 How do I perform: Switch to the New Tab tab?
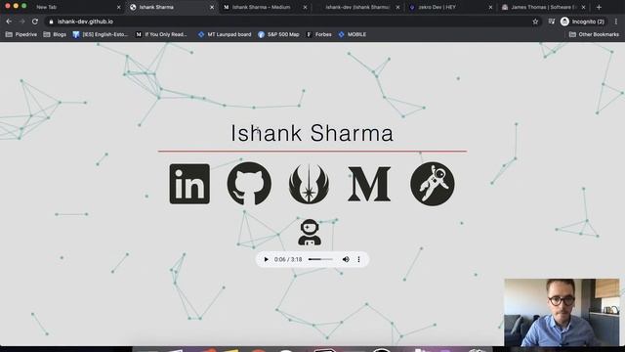coord(76,7)
